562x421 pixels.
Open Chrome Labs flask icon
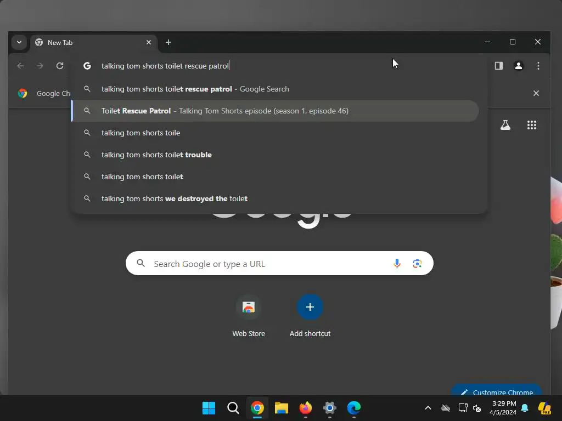tap(505, 125)
